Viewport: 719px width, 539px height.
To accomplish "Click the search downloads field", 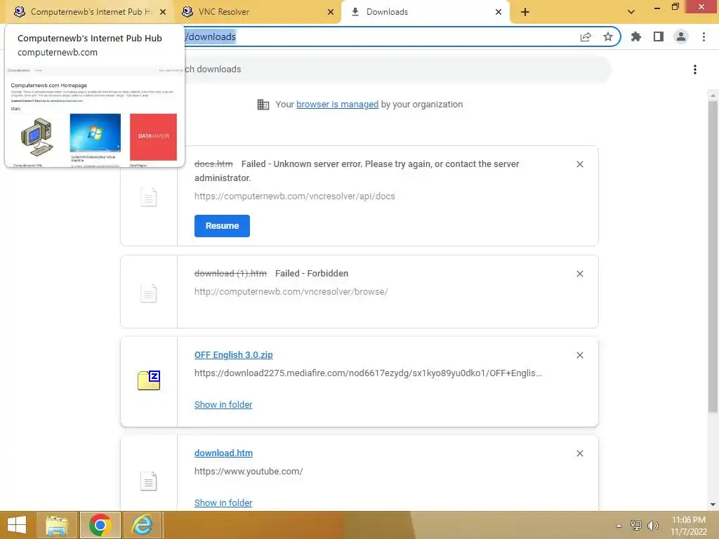I will pos(395,69).
